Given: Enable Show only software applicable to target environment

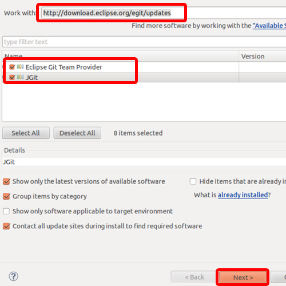Looking at the screenshot, I should 6,211.
